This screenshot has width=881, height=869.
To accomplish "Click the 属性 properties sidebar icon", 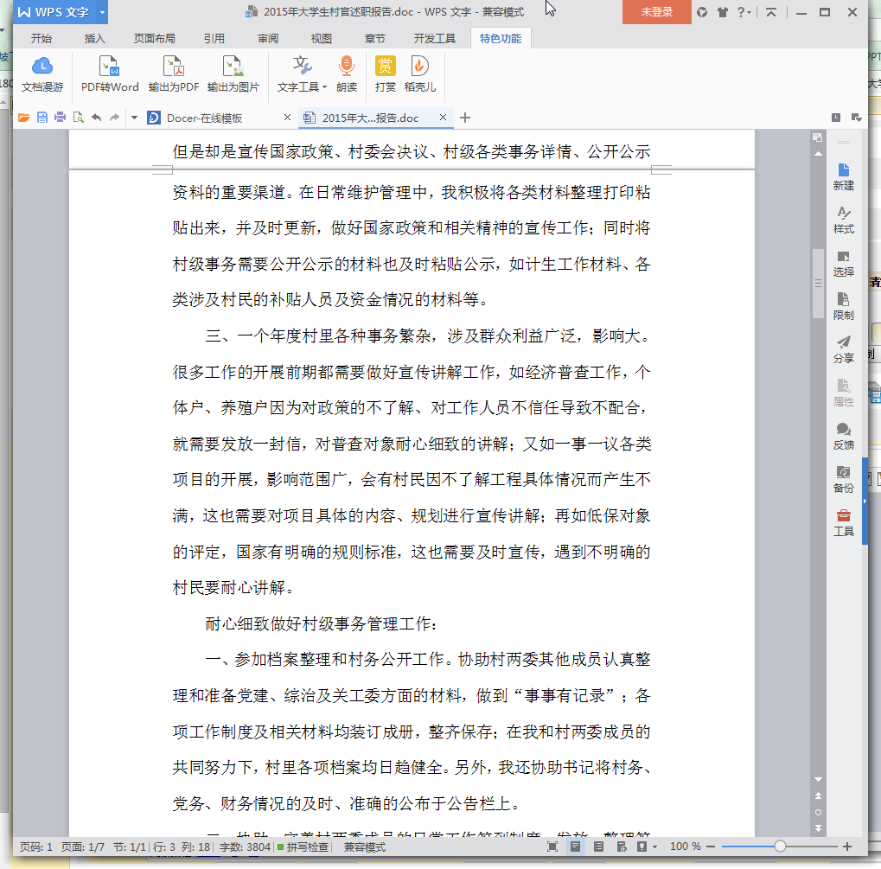I will click(843, 393).
